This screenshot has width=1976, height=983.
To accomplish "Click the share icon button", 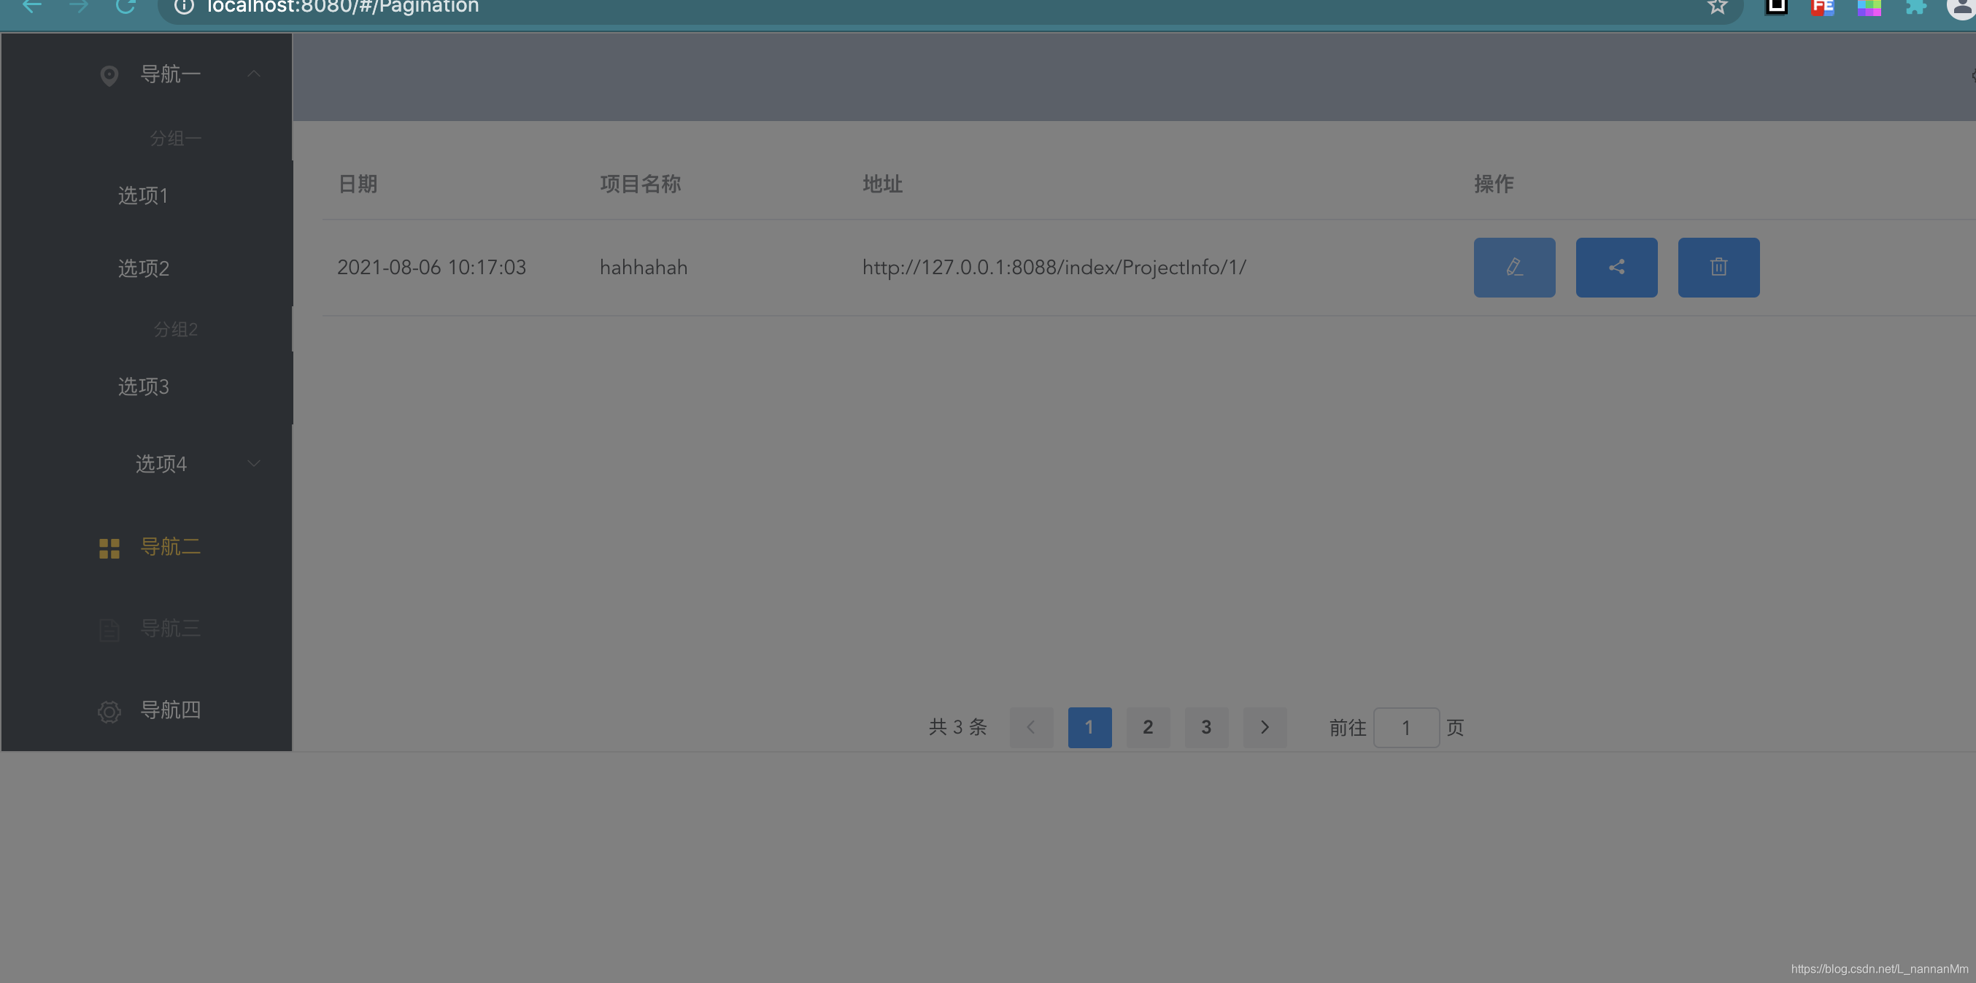I will 1616,267.
